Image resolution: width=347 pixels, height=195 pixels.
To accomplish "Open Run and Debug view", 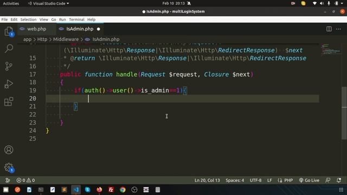I will click(9, 84).
